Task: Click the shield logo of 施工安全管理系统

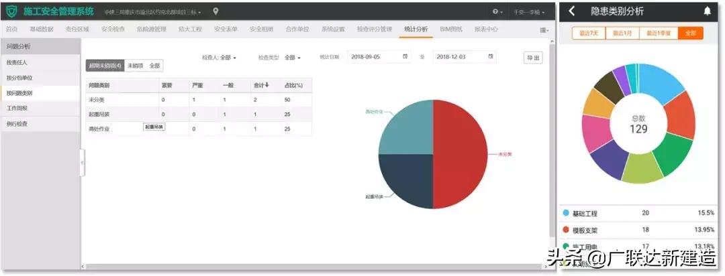Action: click(11, 11)
